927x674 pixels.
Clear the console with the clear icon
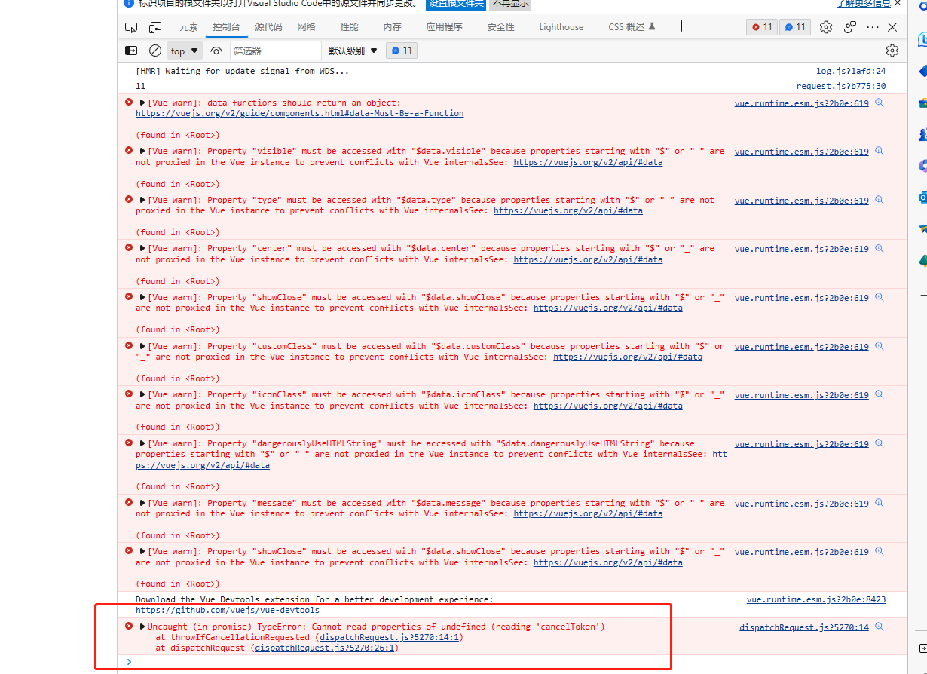click(155, 50)
